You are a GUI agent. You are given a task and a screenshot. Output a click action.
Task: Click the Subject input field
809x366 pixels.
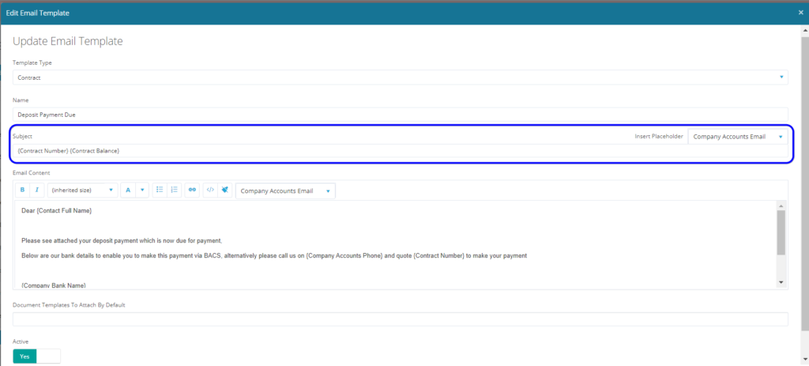click(401, 151)
